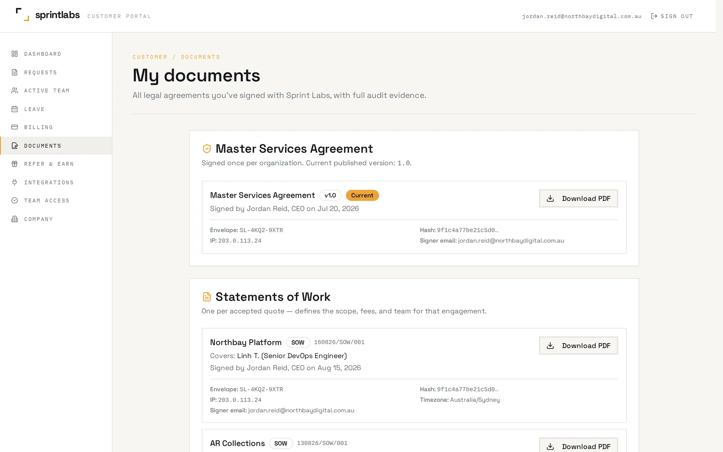Click the Documents breadcrumb link

click(x=200, y=57)
